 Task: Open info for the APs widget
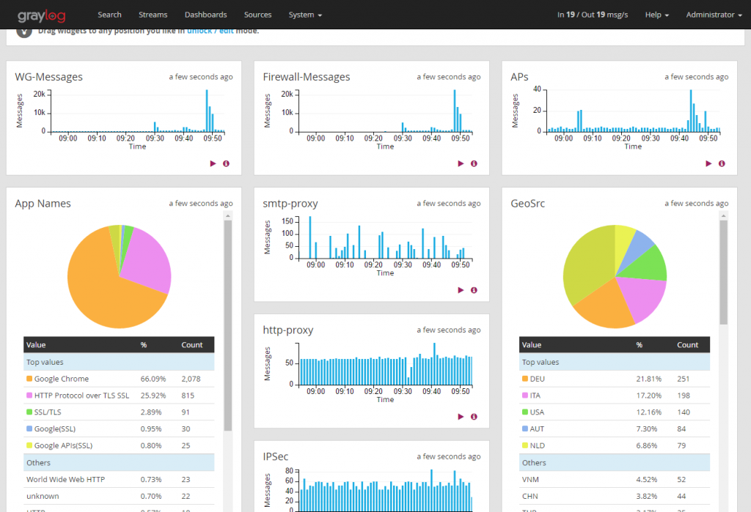tap(721, 163)
